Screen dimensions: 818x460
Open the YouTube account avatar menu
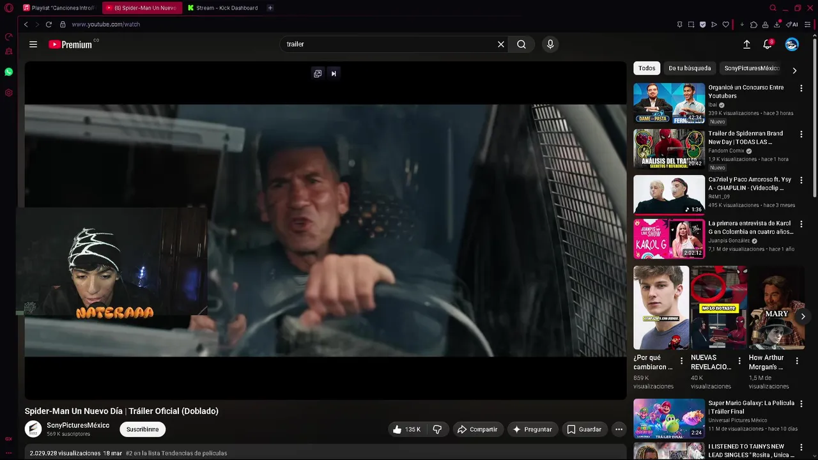[x=792, y=44]
